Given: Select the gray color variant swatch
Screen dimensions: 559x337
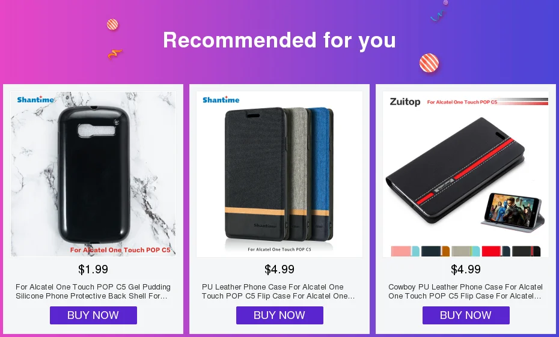Looking at the screenshot, I should 466,251.
